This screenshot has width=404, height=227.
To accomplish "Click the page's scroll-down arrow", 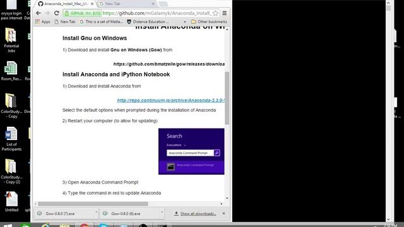I will click(227, 199).
